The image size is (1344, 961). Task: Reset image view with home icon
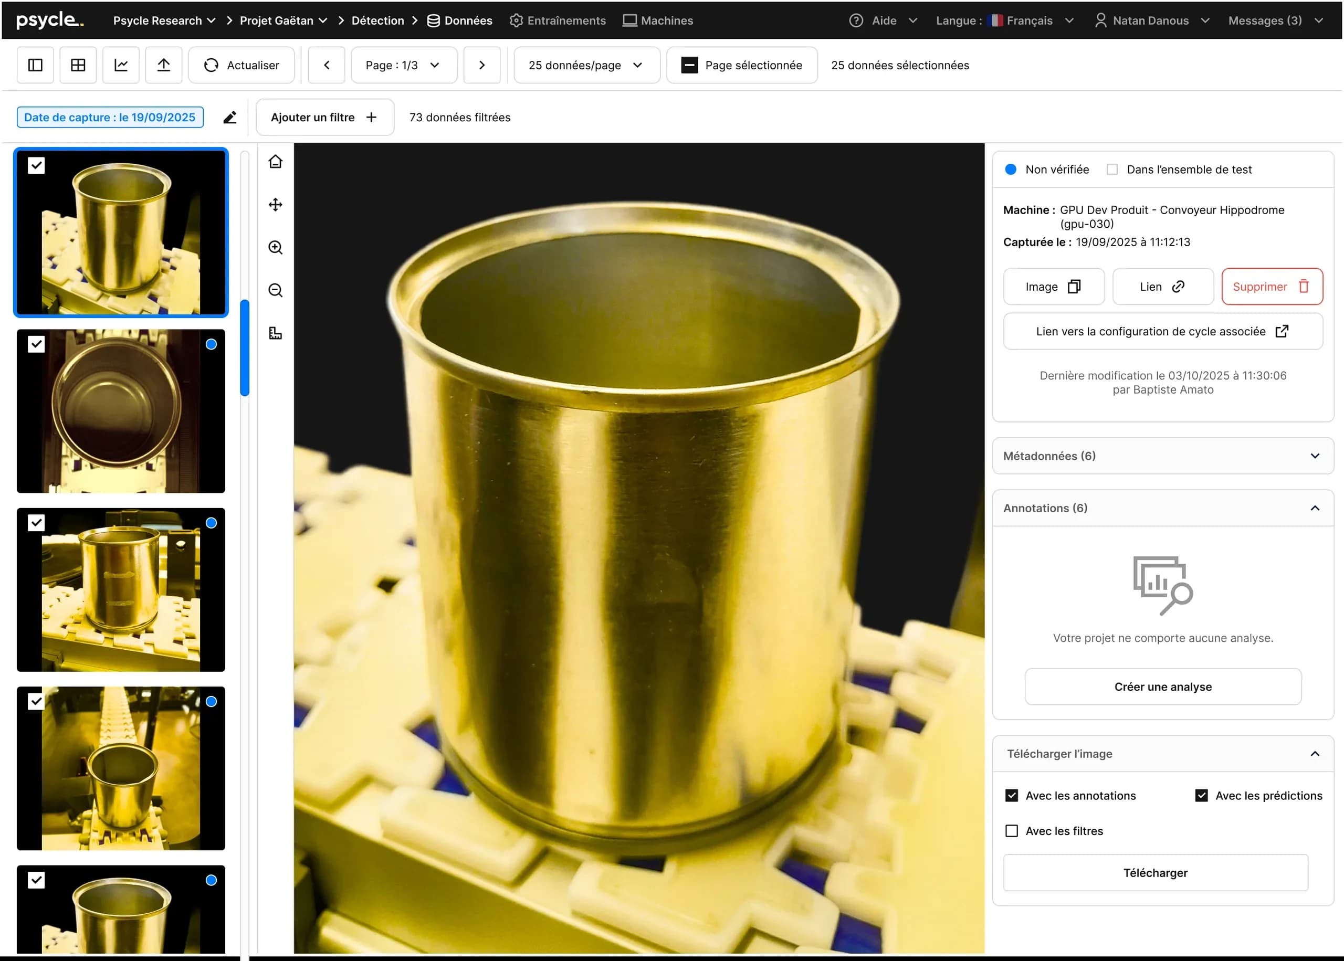coord(275,162)
